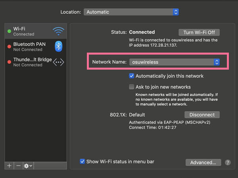Open the Network Name osuwireless dropdown
Screen dimensions: 238x178
(x=175, y=62)
